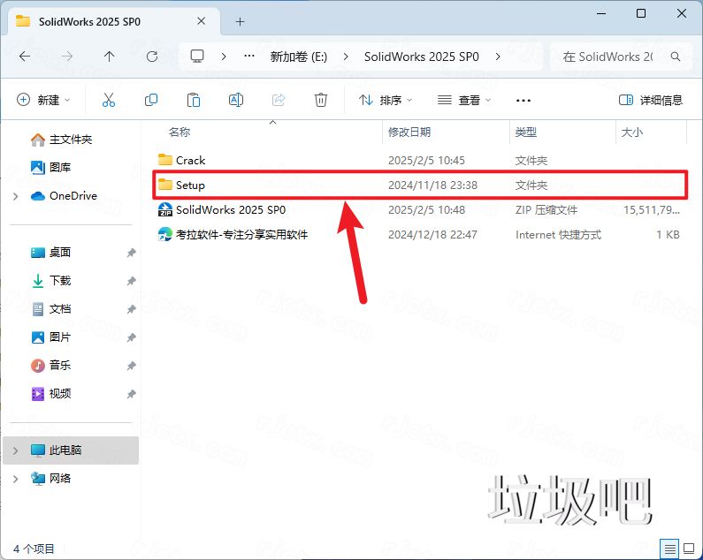The width and height of the screenshot is (703, 560).
Task: Select the 考拉软件-专注分享实用软件 shortcut
Action: click(419, 234)
